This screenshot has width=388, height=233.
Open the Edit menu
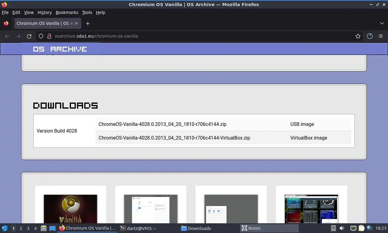point(16,12)
